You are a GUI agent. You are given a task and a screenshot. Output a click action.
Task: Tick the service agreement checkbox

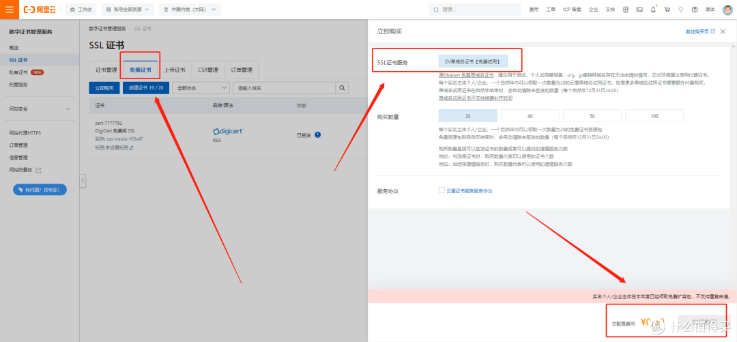tap(442, 190)
